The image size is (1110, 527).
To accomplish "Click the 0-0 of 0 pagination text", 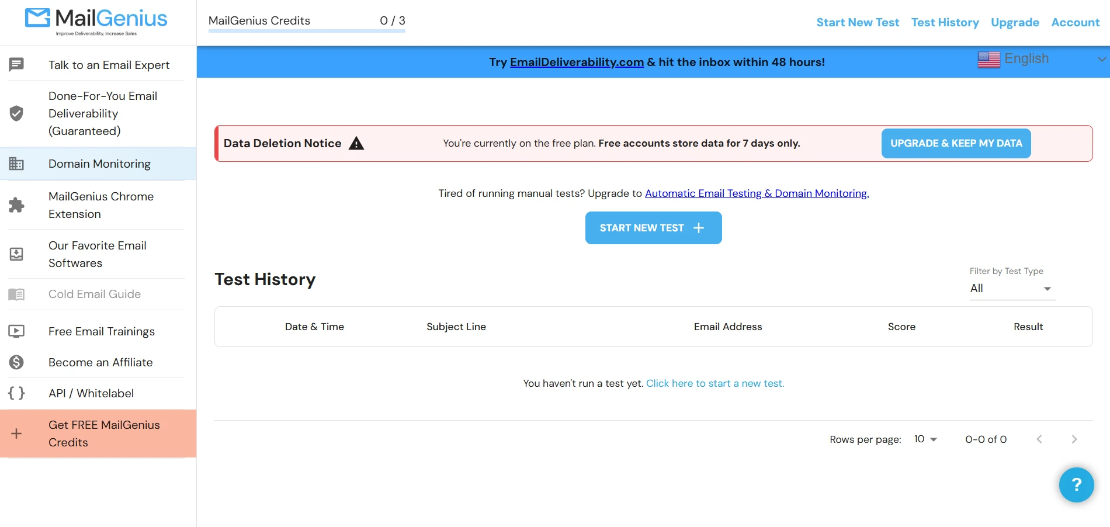I will pyautogui.click(x=986, y=439).
